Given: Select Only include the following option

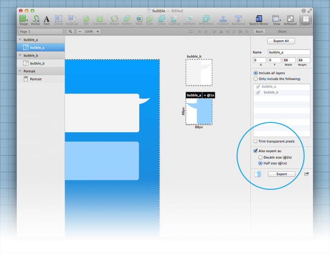Looking at the screenshot, I should tap(255, 78).
